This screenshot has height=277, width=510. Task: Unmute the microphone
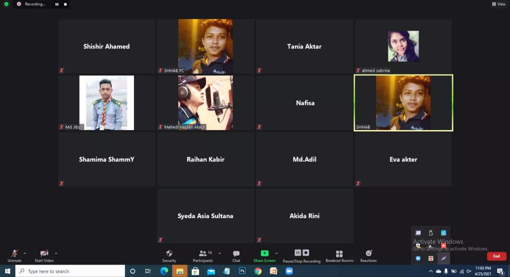(x=14, y=256)
